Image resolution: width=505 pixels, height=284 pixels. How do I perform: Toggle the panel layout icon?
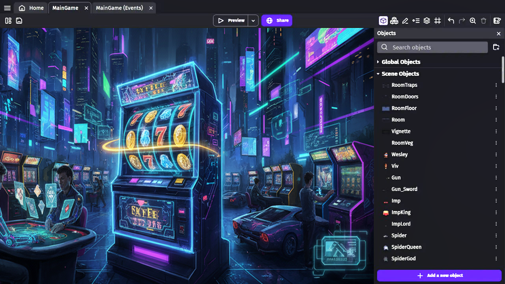coord(8,21)
